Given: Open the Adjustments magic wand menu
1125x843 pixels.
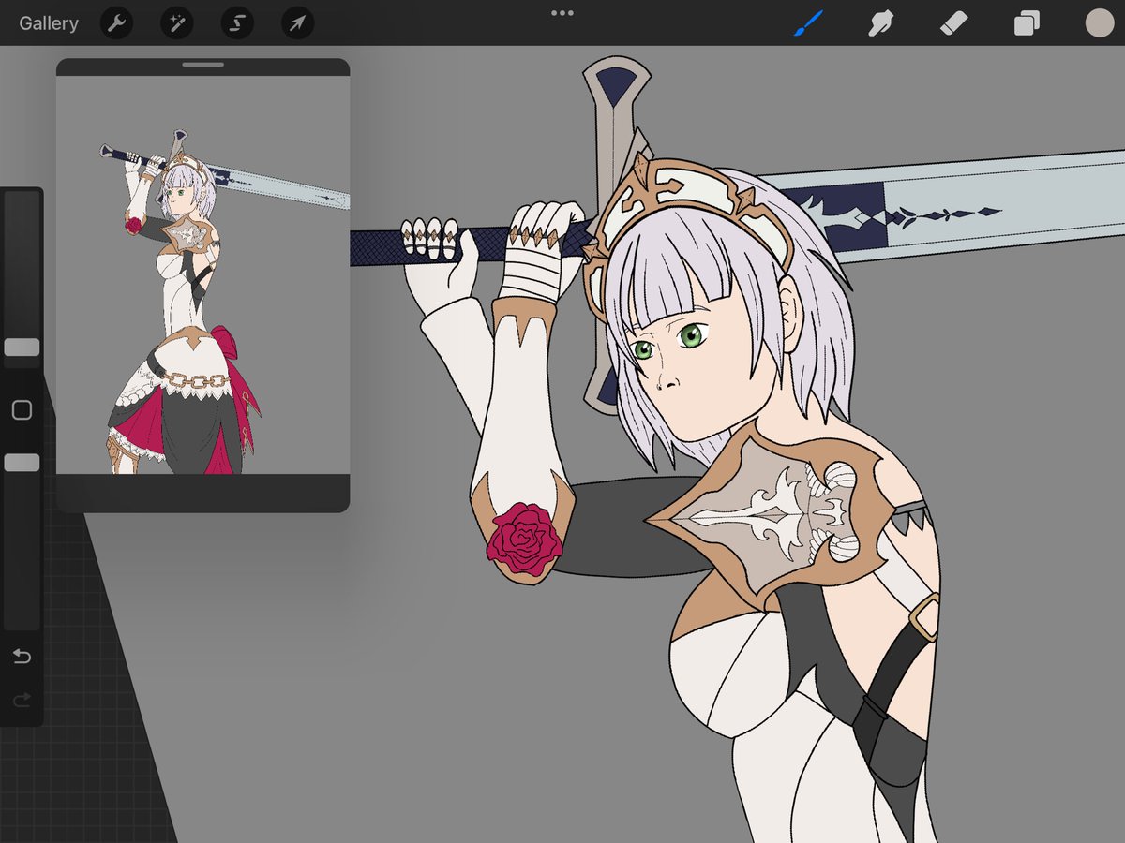Looking at the screenshot, I should pyautogui.click(x=176, y=23).
